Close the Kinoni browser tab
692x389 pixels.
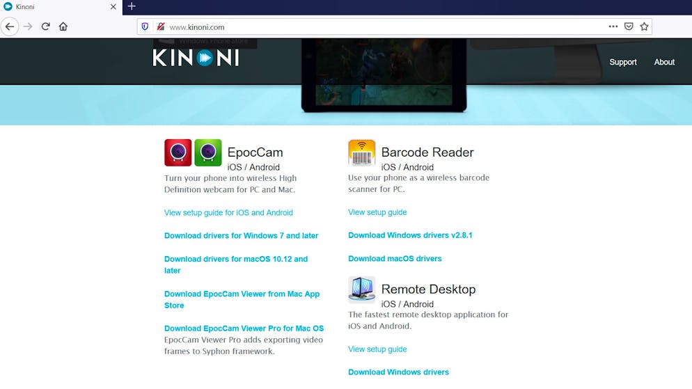click(x=113, y=7)
